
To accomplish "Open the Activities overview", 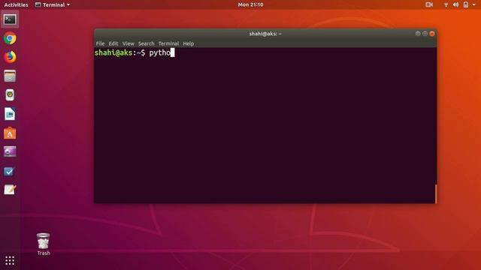I will [16, 4].
